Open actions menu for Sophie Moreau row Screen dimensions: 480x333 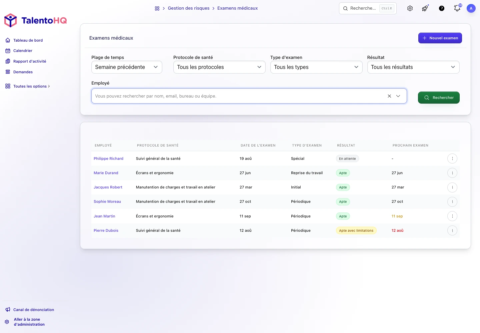tap(452, 201)
